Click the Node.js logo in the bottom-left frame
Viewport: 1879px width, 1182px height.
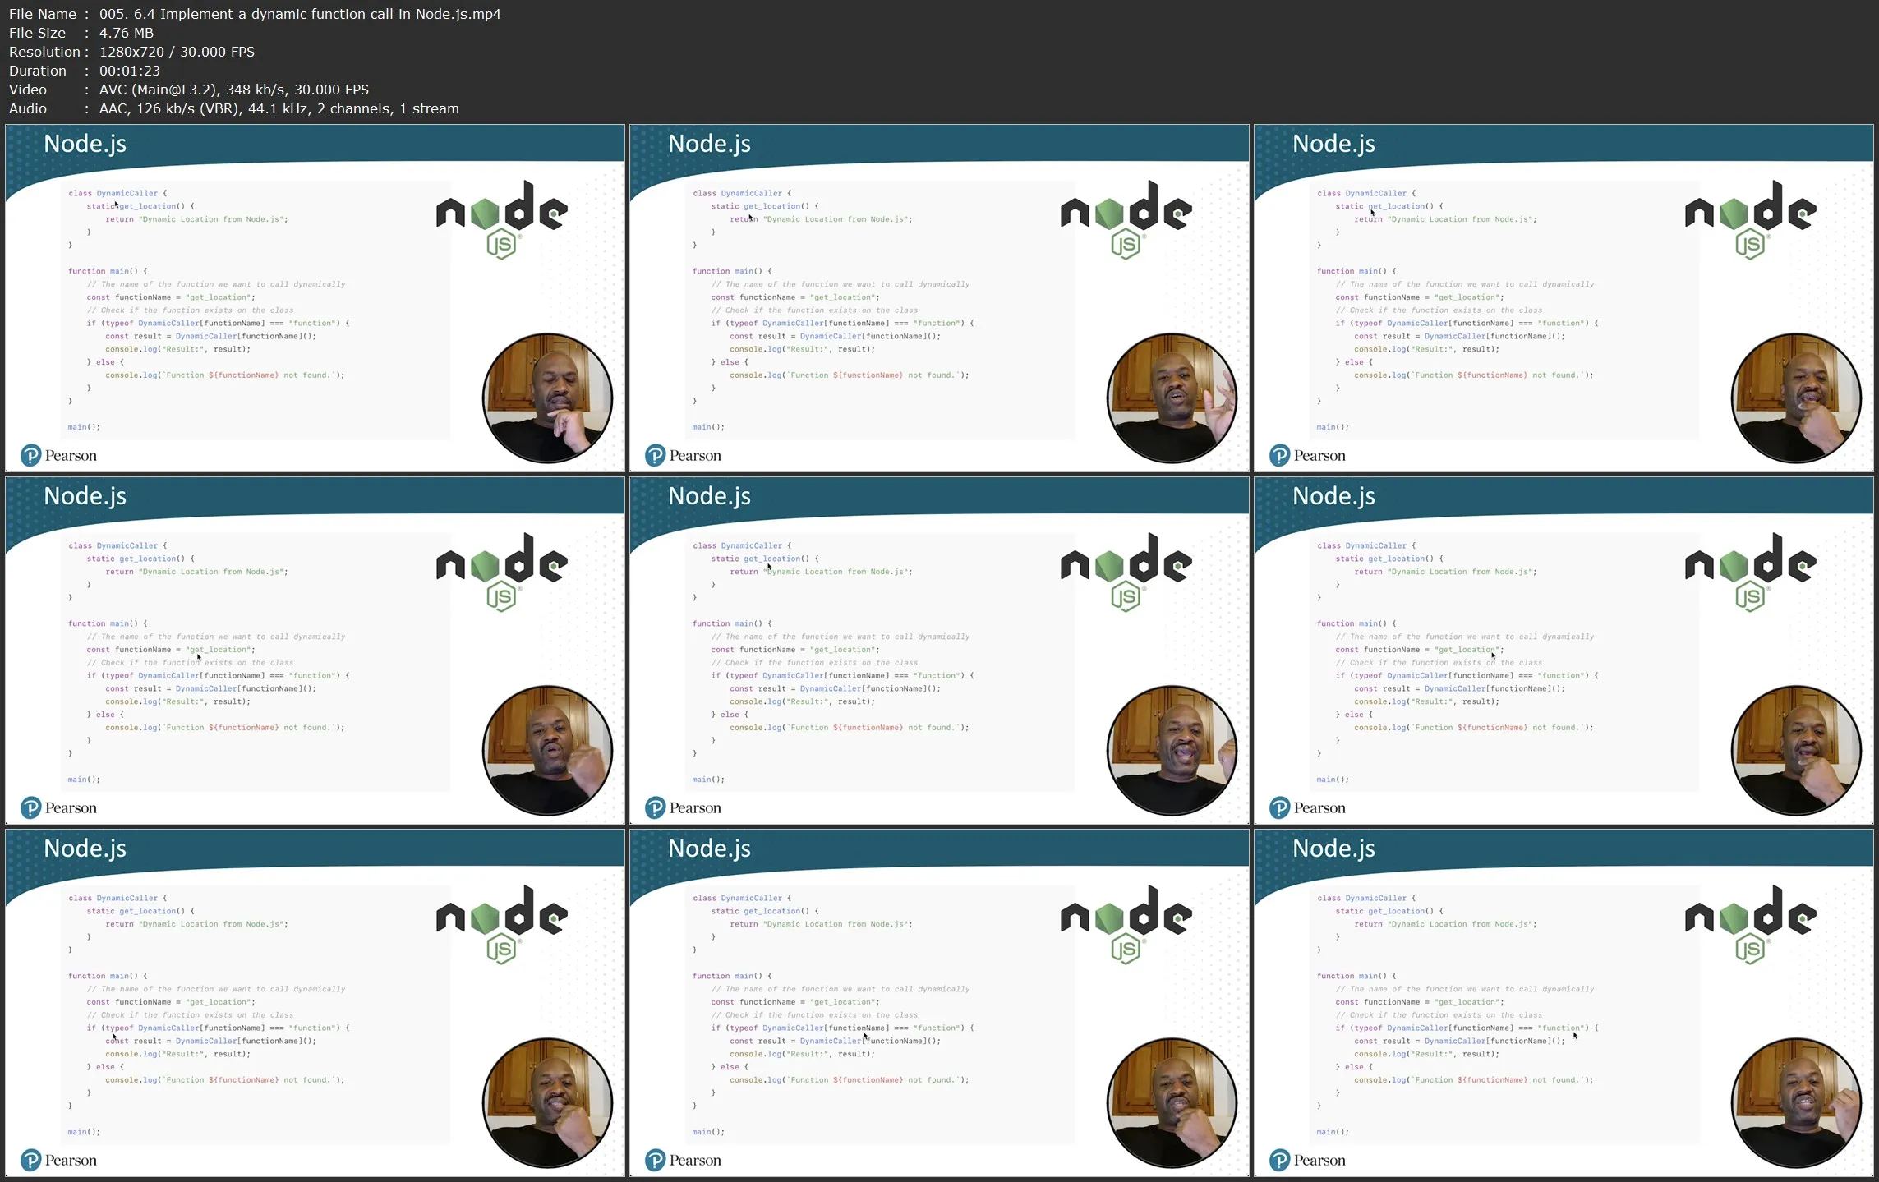click(x=502, y=925)
